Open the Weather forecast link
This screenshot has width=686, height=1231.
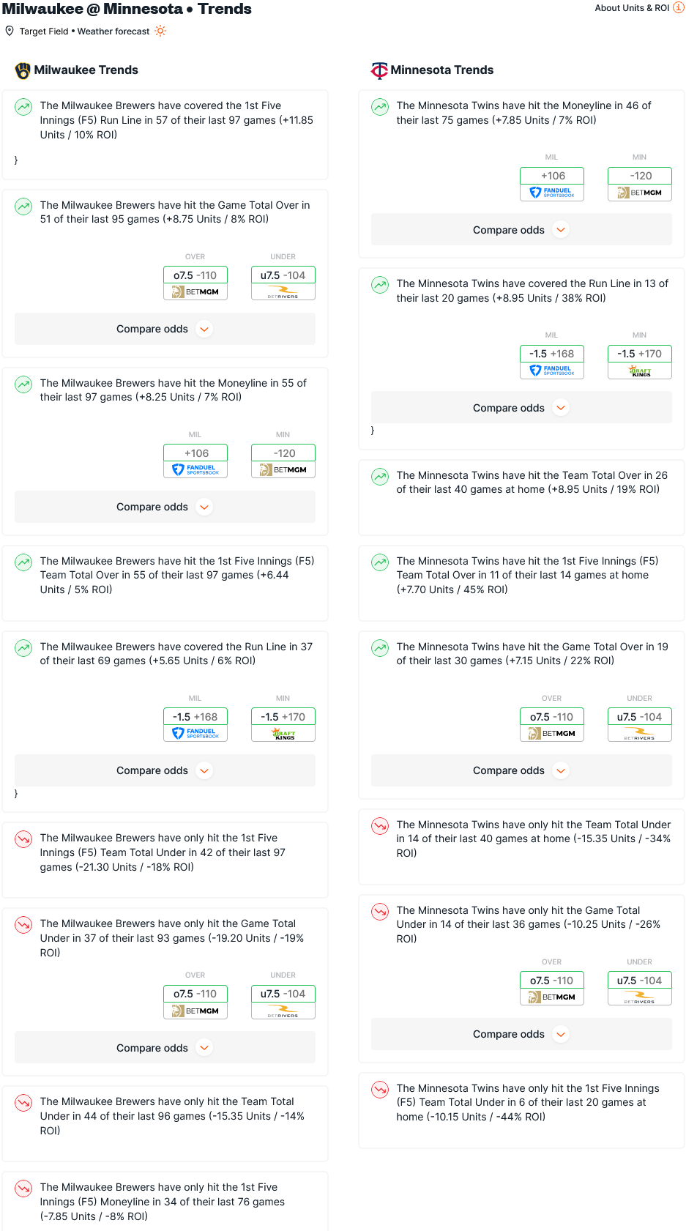click(113, 31)
